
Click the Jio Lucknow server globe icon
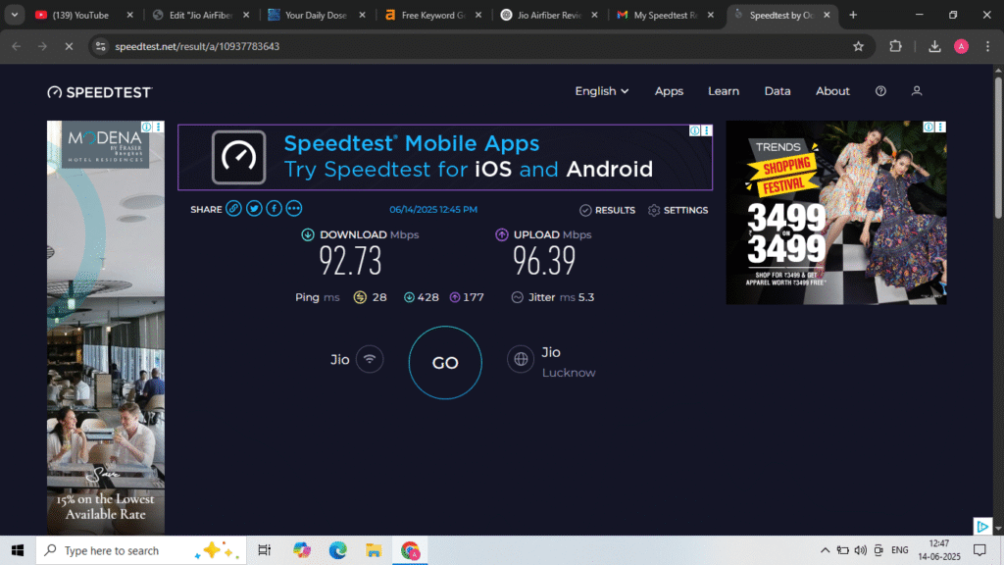[x=521, y=359]
